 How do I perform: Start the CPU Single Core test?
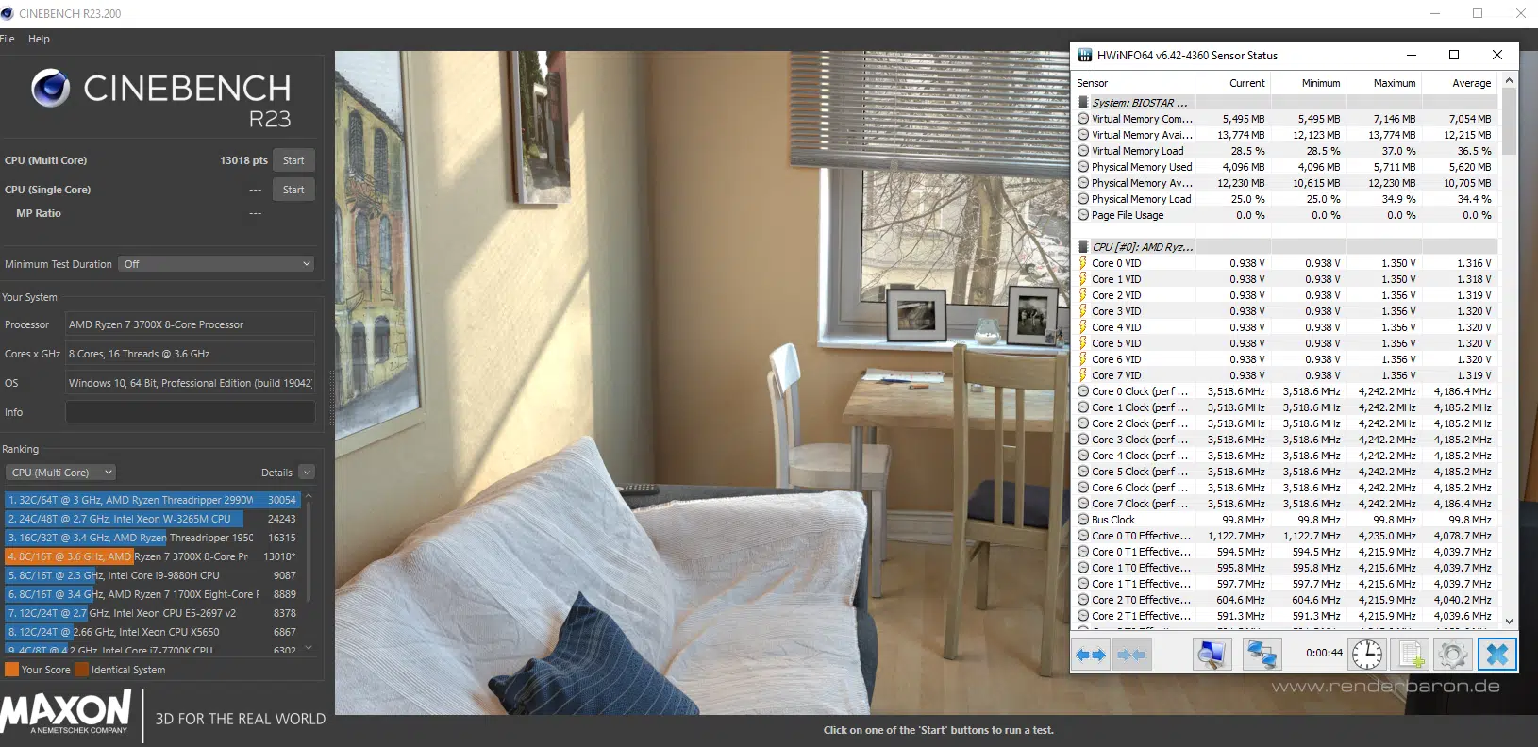[293, 190]
